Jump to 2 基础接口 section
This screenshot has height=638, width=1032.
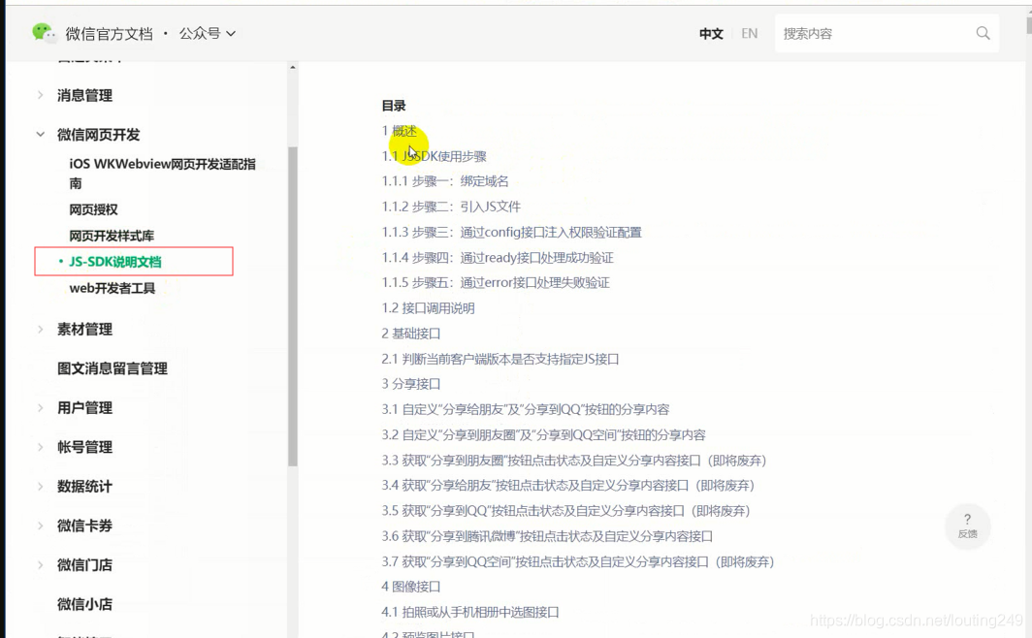[x=411, y=334]
